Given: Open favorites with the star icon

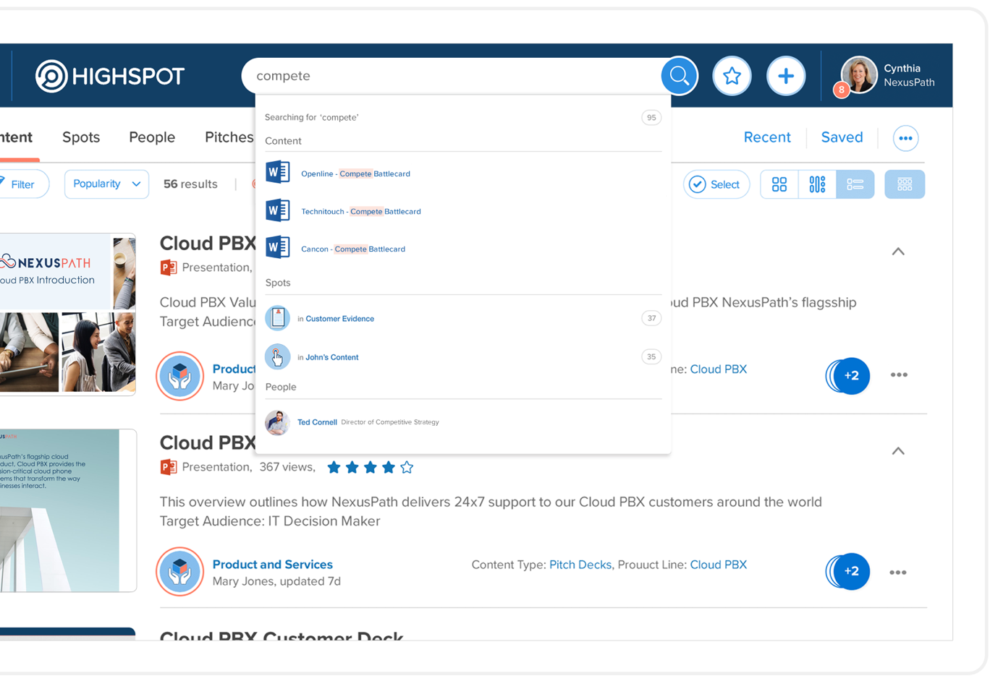Looking at the screenshot, I should [732, 75].
